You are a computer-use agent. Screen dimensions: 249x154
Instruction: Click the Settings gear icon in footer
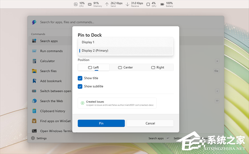click(x=33, y=138)
